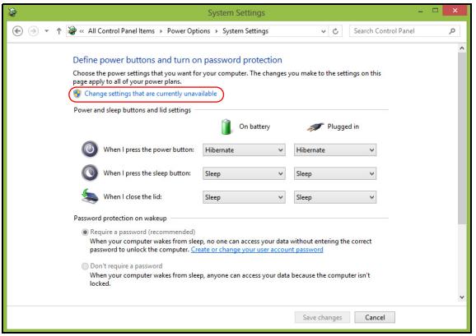Screen dimensions: 476x336
Task: Open close the lid Plugged in dropdown
Action: [x=335, y=197]
